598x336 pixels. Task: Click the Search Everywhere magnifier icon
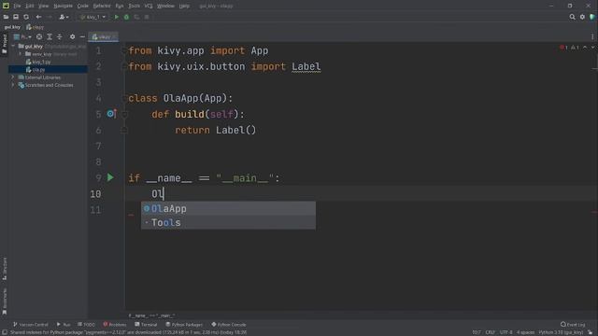pyautogui.click(x=572, y=17)
